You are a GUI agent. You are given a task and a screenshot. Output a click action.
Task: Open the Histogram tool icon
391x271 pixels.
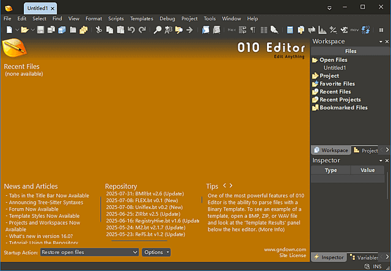pos(322,29)
